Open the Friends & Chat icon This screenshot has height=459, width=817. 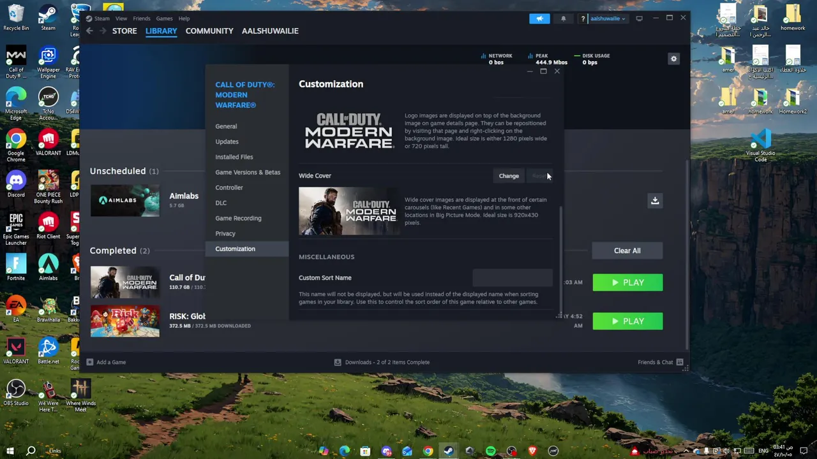pos(680,362)
